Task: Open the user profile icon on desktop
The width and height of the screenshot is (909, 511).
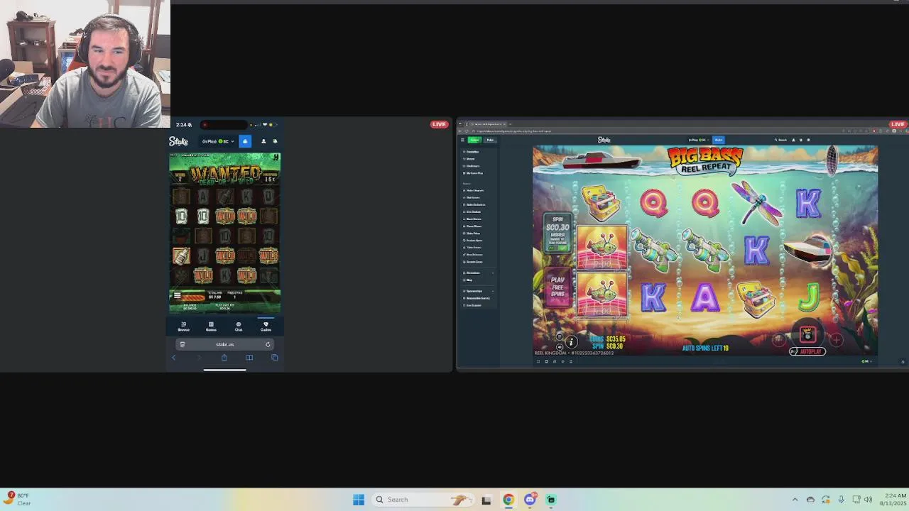Action: [x=793, y=140]
